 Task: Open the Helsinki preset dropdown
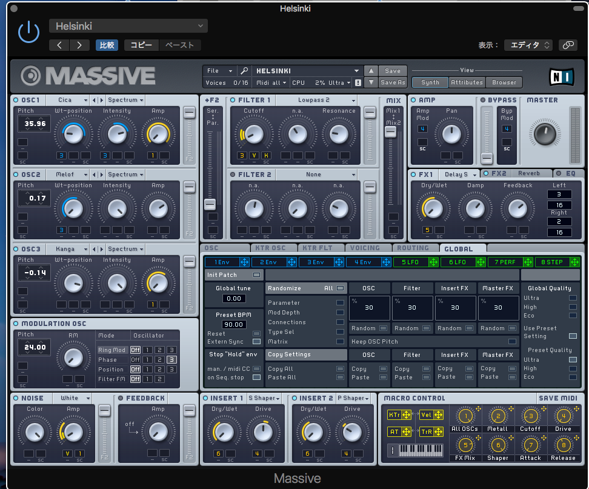click(128, 26)
